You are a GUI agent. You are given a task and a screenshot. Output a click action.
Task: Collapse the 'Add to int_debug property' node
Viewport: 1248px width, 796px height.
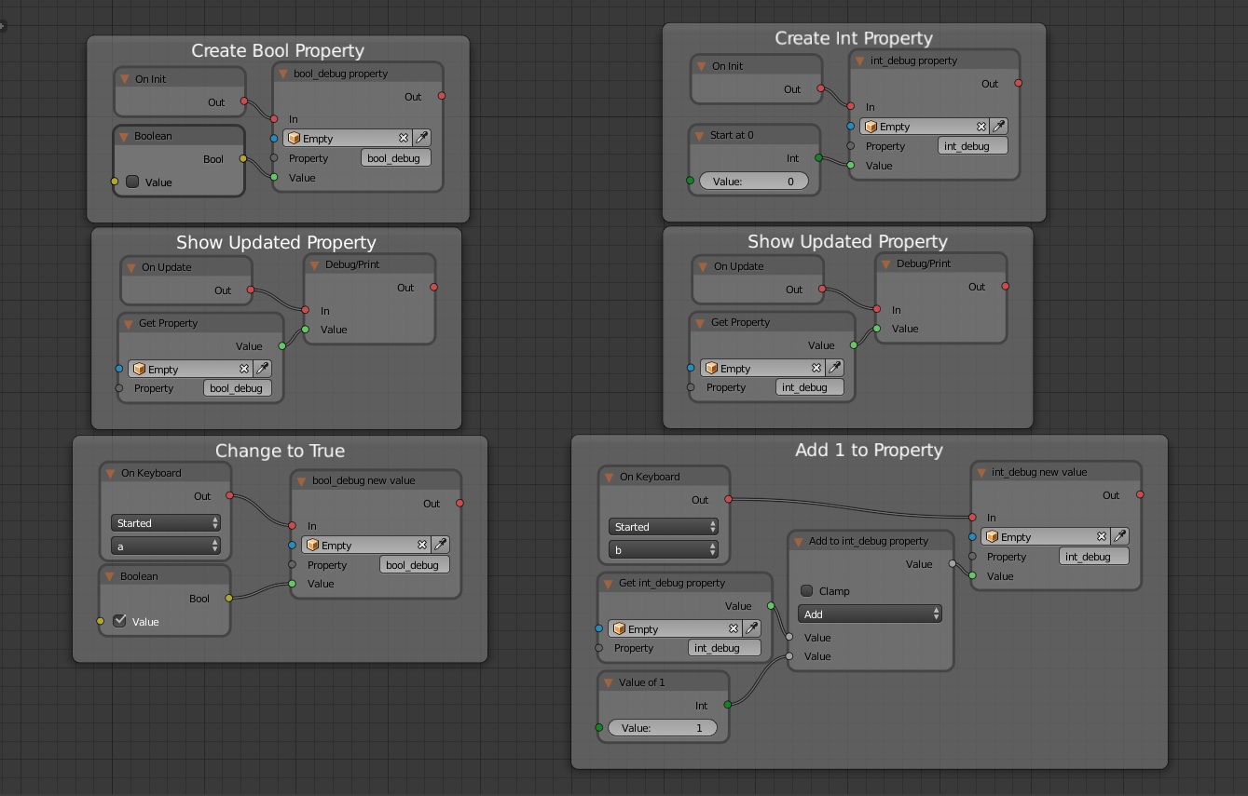point(799,541)
